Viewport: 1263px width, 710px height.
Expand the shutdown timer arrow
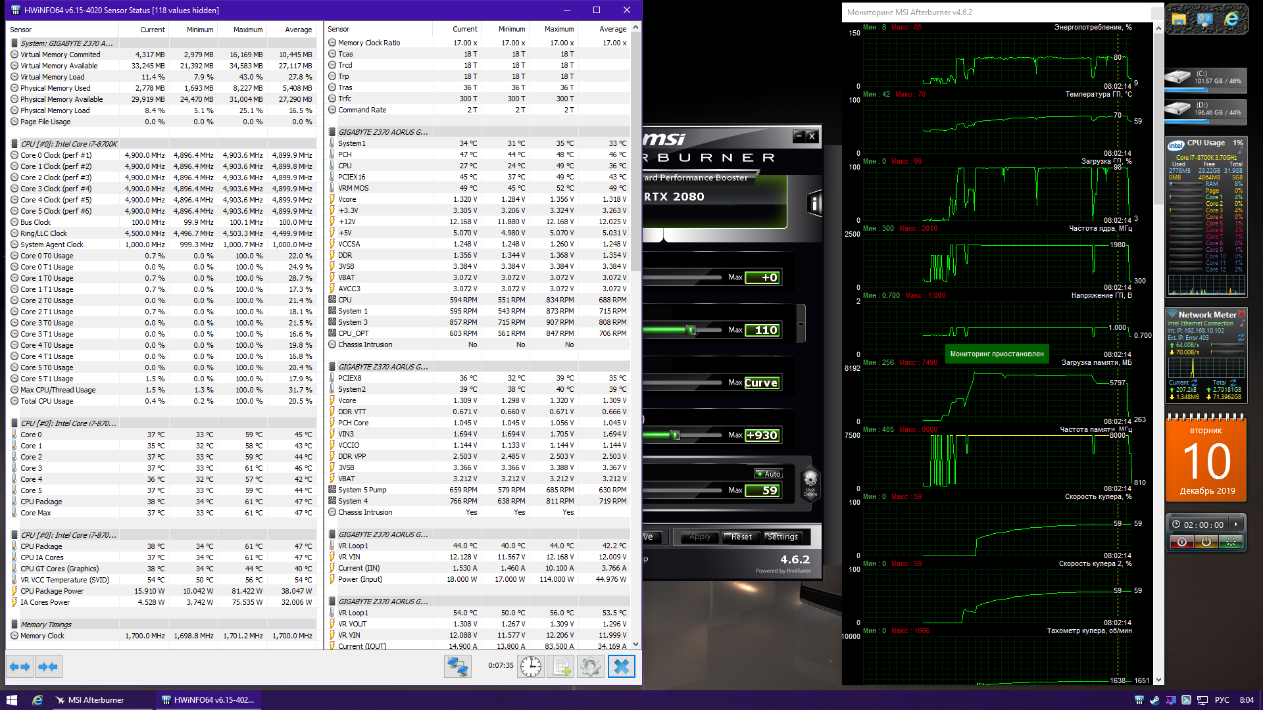click(1236, 525)
